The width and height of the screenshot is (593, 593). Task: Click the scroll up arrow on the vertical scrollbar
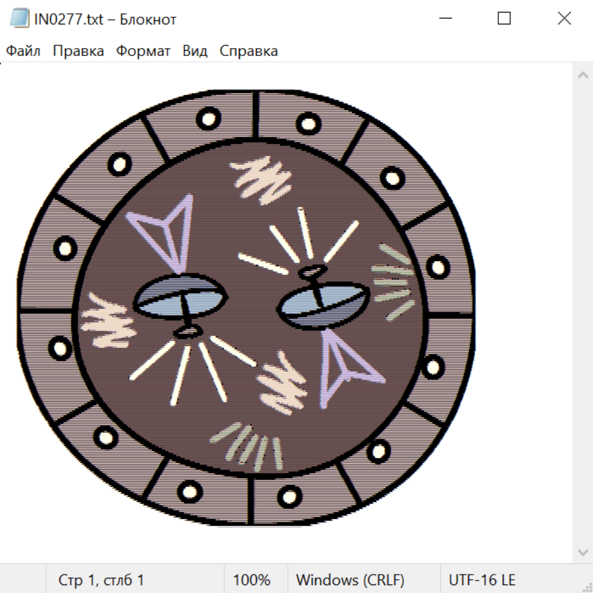coord(582,76)
